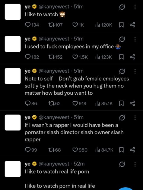
Task: Open the more options menu on the 'Note to self' post
Action: click(x=135, y=71)
